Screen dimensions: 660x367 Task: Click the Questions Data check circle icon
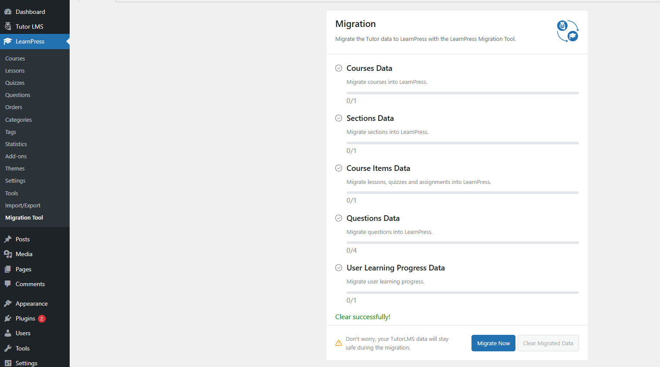click(x=339, y=218)
